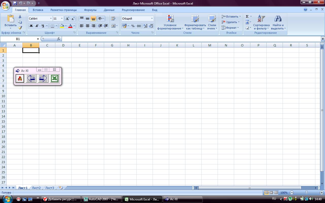The height and width of the screenshot is (203, 325).
Task: Apply percent style to the cell
Action: click(133, 26)
